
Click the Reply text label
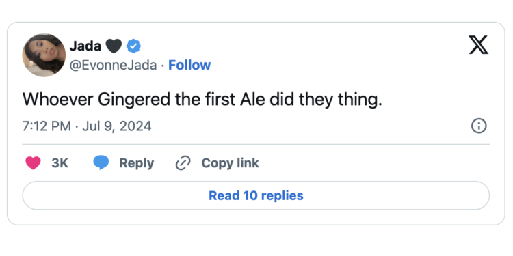136,163
